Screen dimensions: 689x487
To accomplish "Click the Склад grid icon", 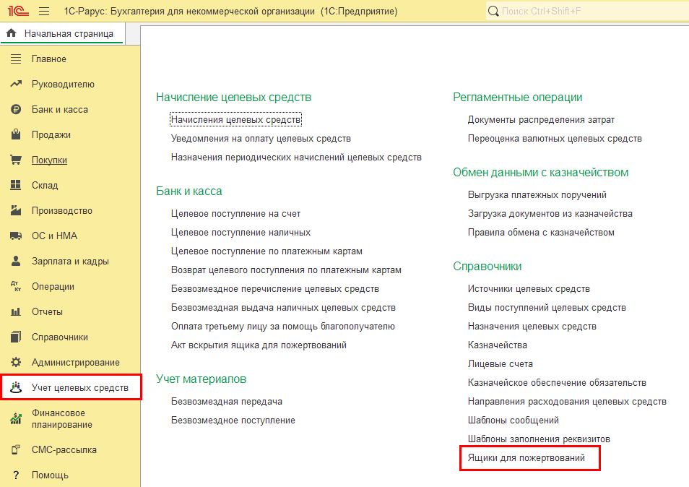I will [16, 185].
